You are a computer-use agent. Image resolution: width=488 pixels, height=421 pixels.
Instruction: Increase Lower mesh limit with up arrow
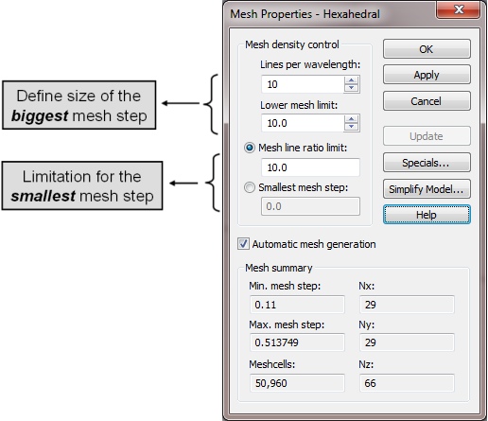coord(351,119)
